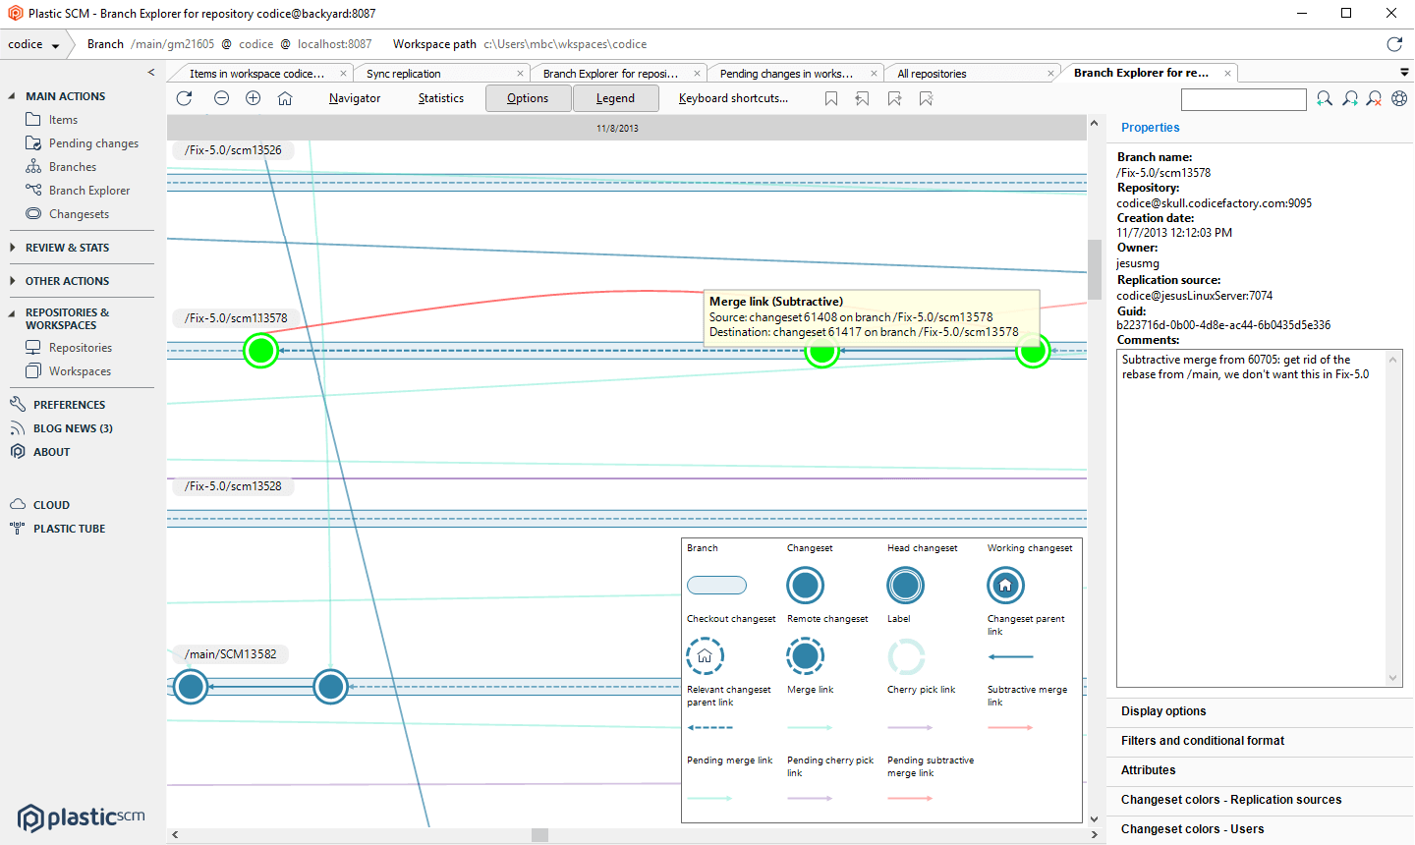1415x845 pixels.
Task: Select leftmost green changeset on scm13578 branch
Action: [x=260, y=351]
